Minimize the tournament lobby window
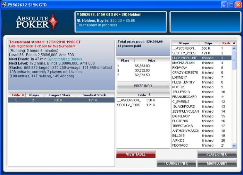Image resolution: width=243 pixels, height=175 pixels. click(224, 5)
